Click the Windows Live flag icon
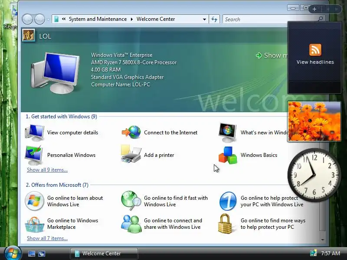The image size is (347, 260). pos(34,201)
